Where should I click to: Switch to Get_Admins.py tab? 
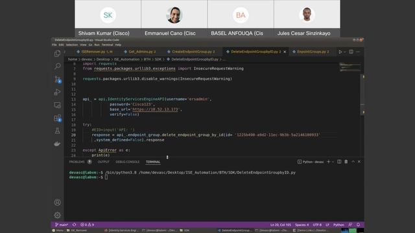(140, 52)
